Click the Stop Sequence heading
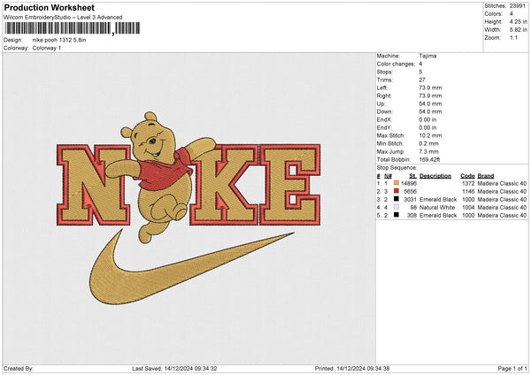 [396, 168]
